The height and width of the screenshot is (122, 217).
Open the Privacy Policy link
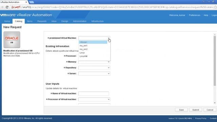(x=201, y=118)
